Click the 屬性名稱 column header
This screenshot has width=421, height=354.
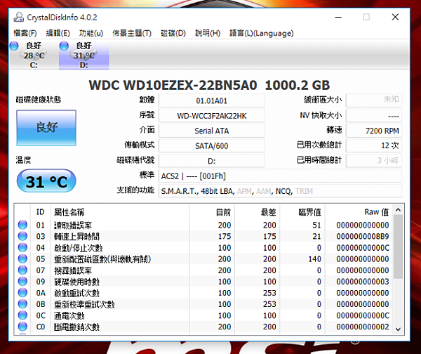[120, 212]
